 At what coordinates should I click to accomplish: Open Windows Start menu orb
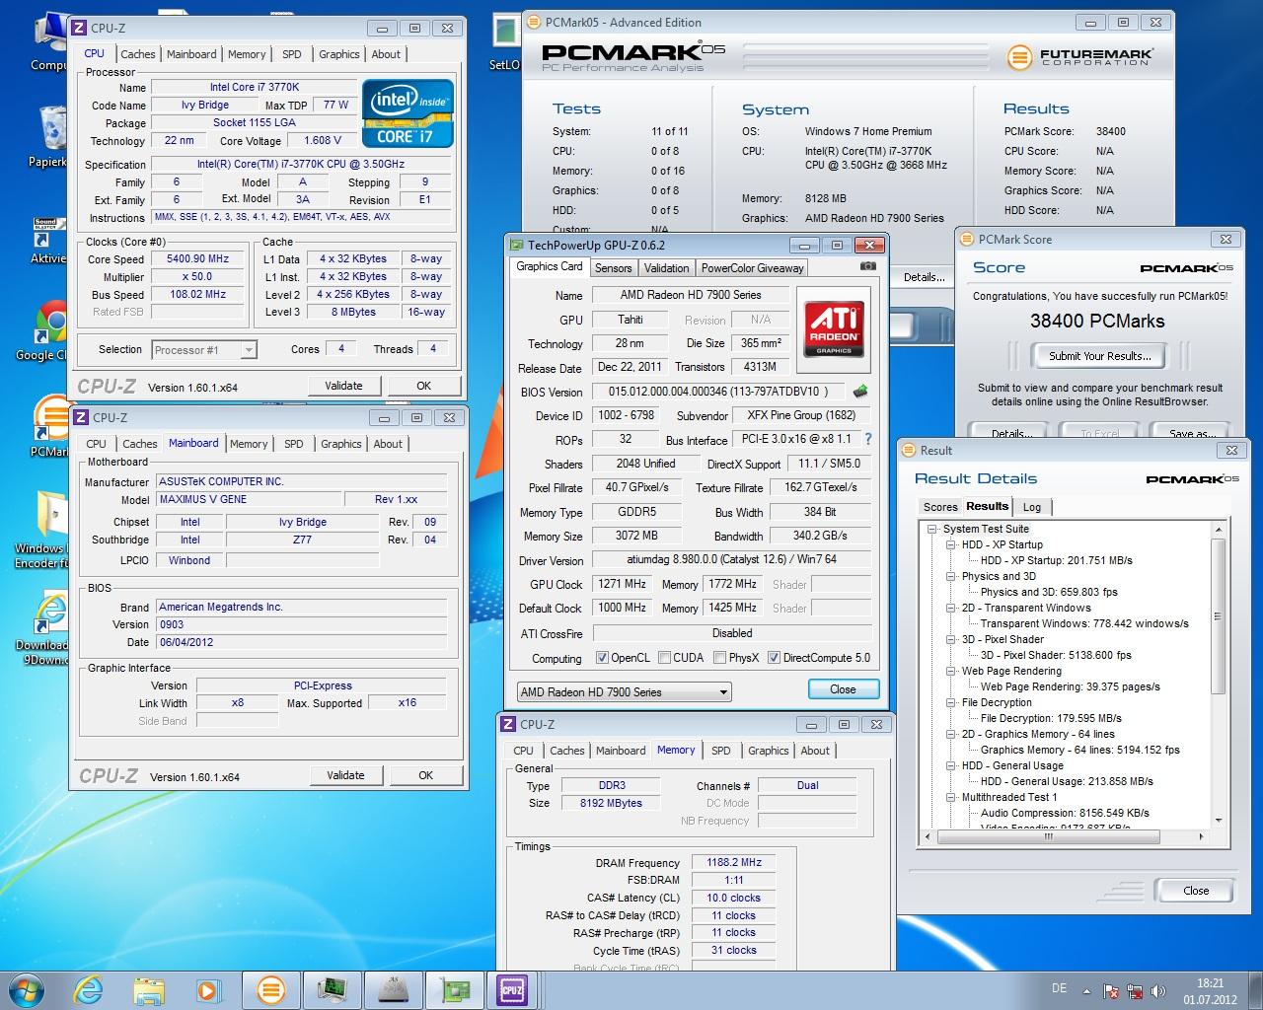coord(26,988)
